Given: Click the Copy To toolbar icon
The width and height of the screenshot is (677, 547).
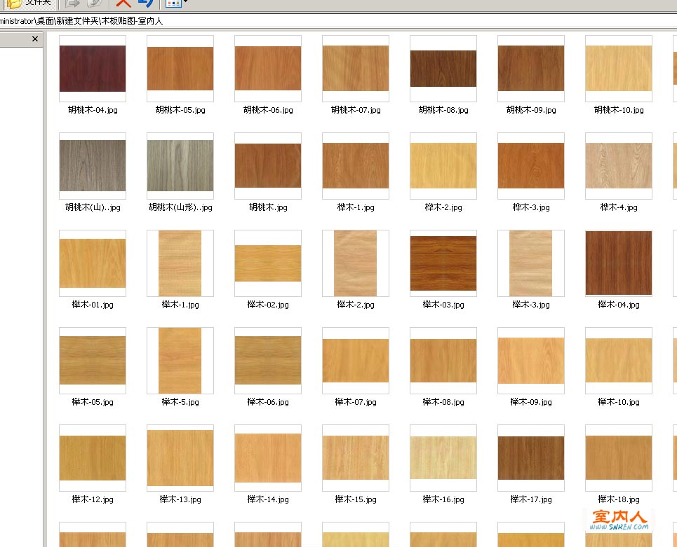Looking at the screenshot, I should pyautogui.click(x=95, y=3).
